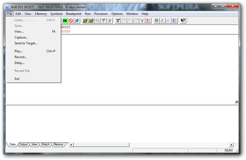Image resolution: width=246 pixels, height=160 pixels.
Task: Maximize the NoICE02 window
Action: click(x=223, y=6)
